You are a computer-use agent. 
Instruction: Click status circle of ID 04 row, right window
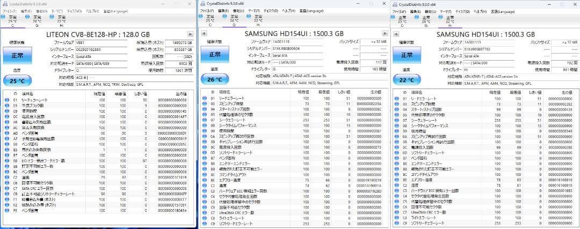click(x=397, y=110)
